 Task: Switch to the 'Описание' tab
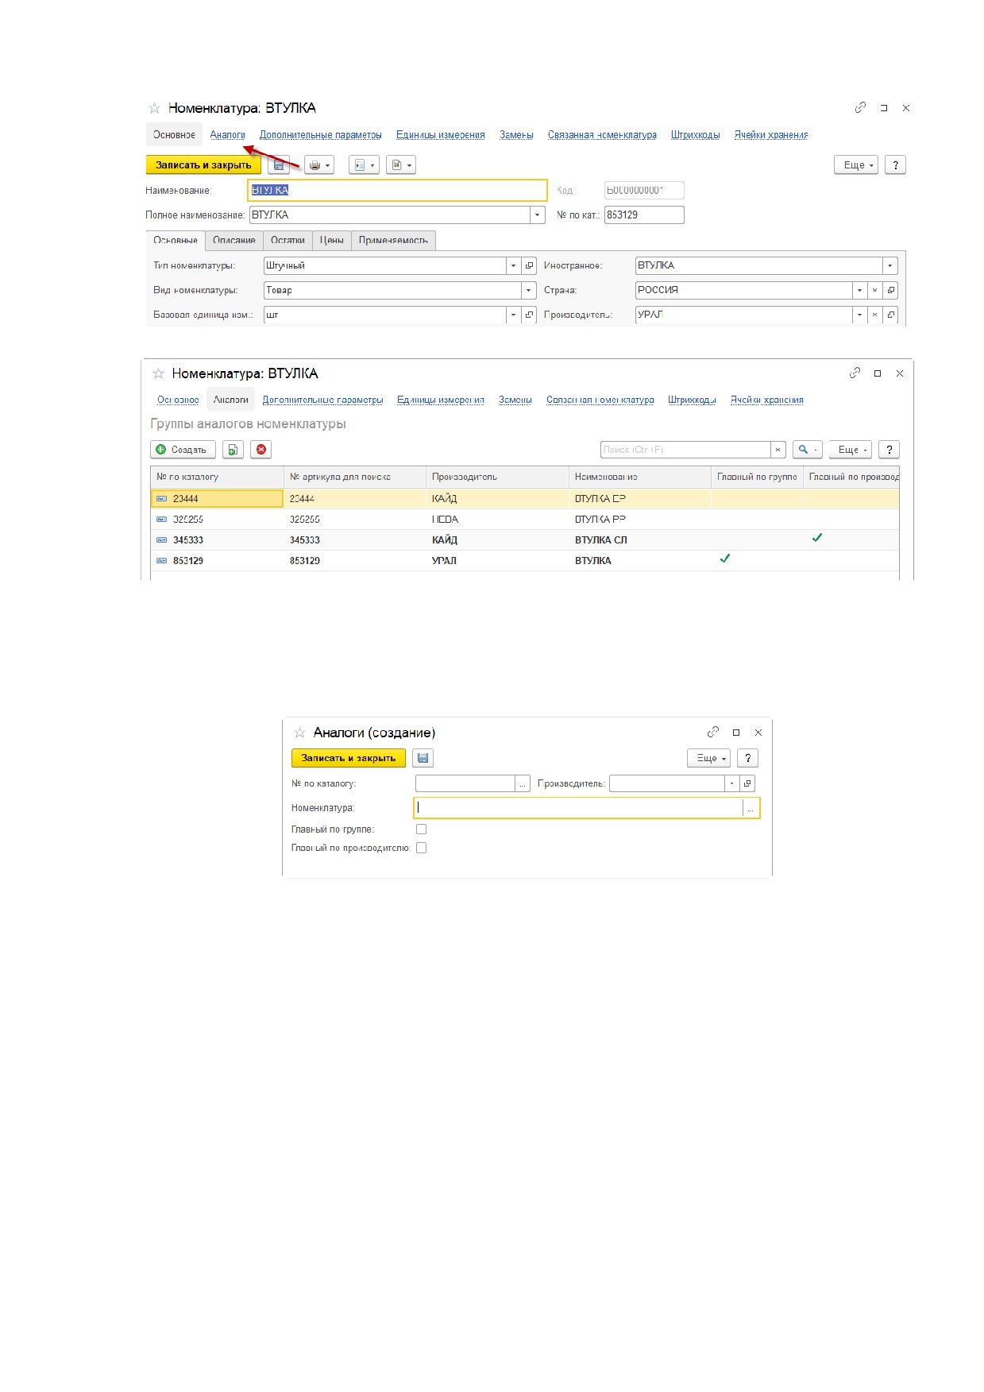pos(234,241)
